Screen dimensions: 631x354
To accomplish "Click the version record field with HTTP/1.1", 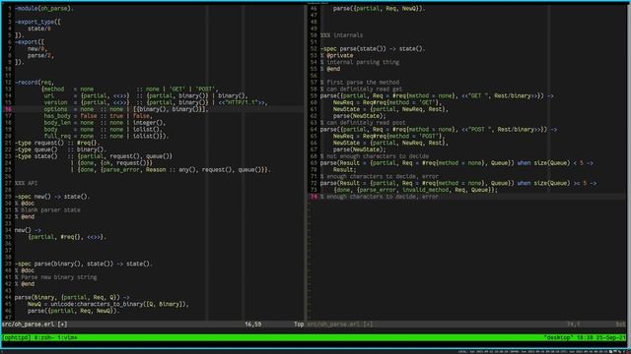I will pyautogui.click(x=156, y=102).
